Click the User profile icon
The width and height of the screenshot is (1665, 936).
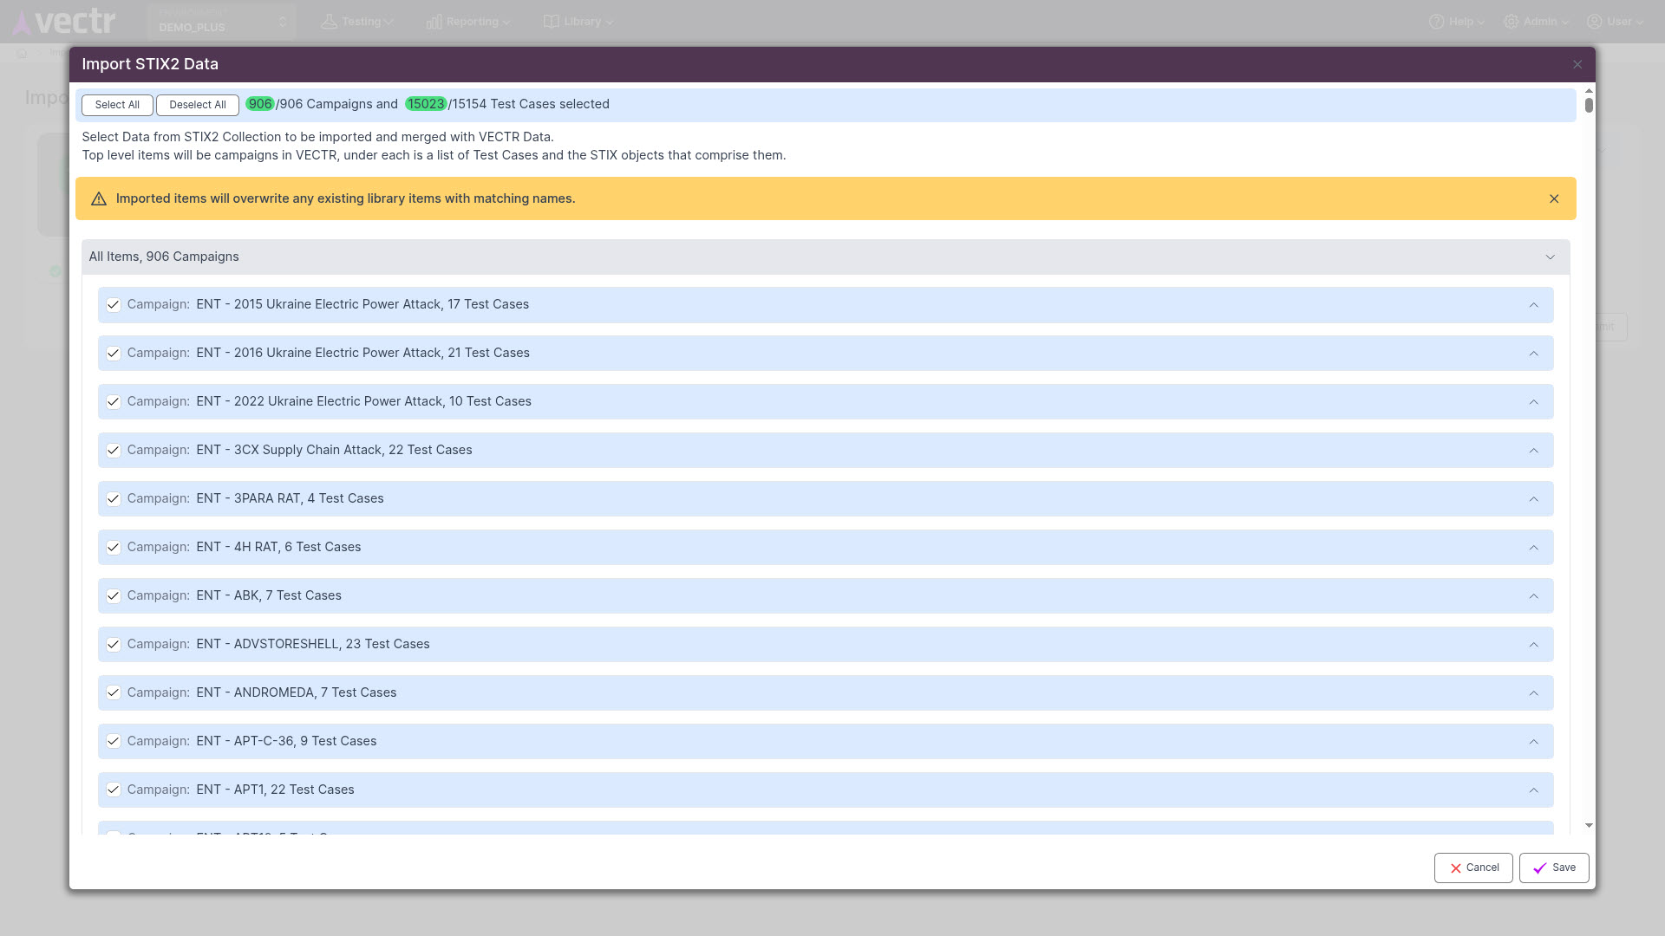tap(1594, 22)
